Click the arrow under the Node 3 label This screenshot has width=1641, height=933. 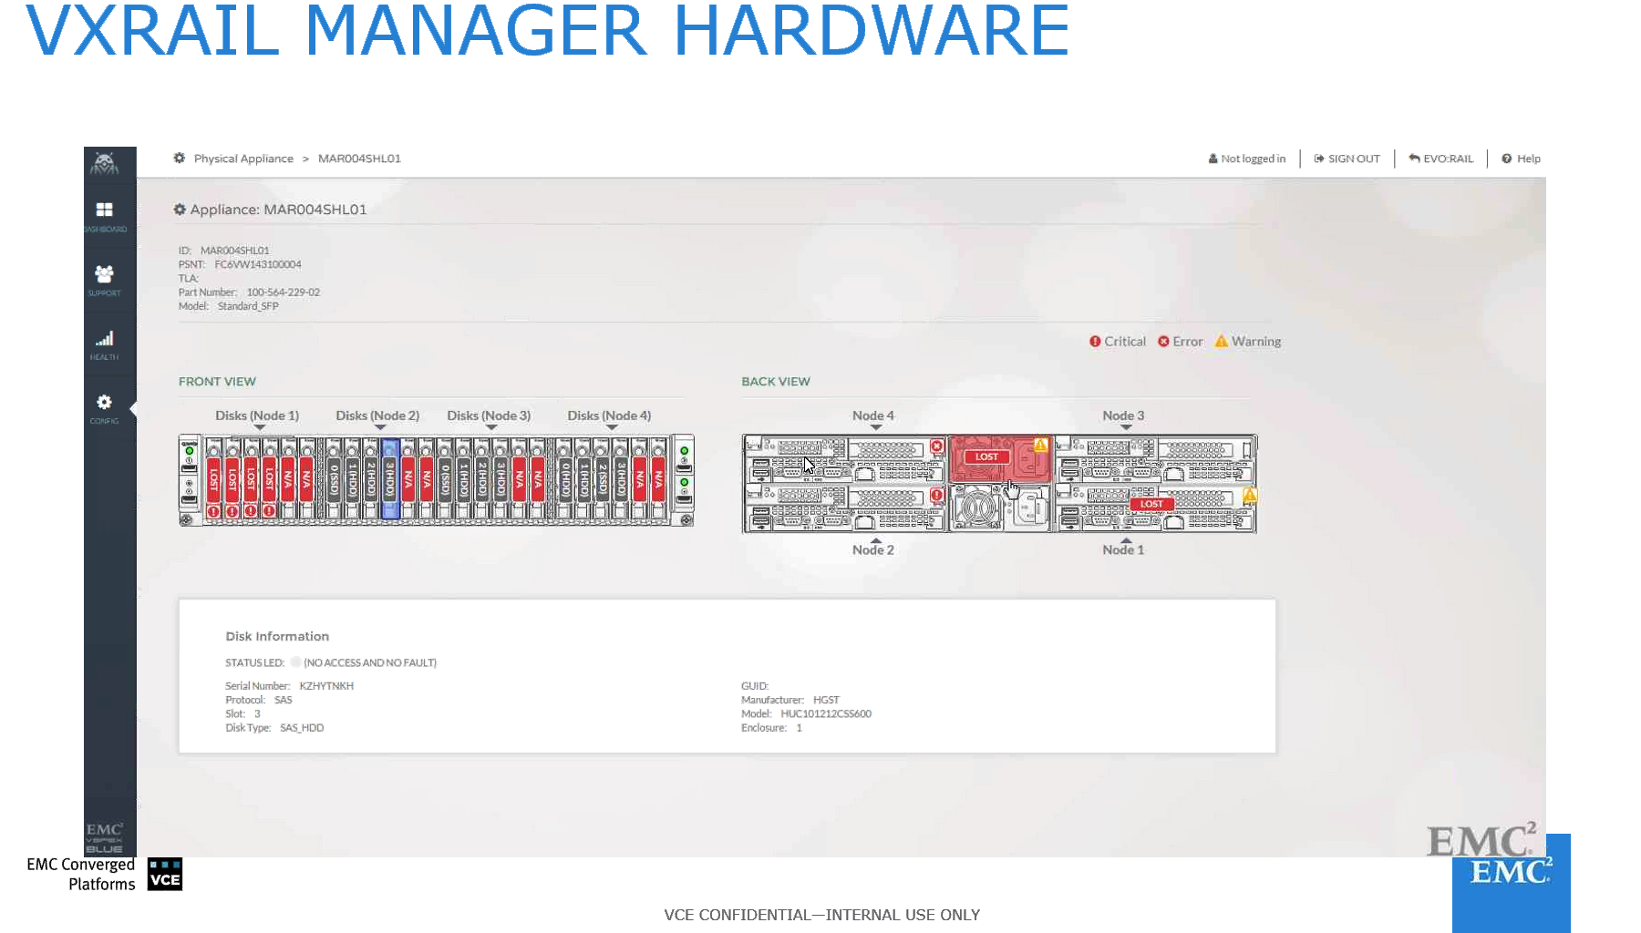1126,427
